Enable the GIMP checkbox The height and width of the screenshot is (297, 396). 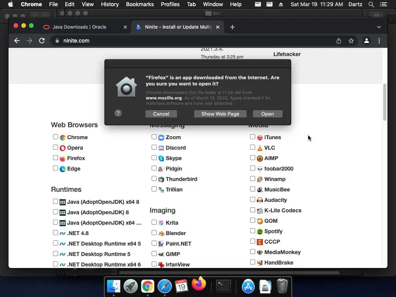pyautogui.click(x=154, y=254)
